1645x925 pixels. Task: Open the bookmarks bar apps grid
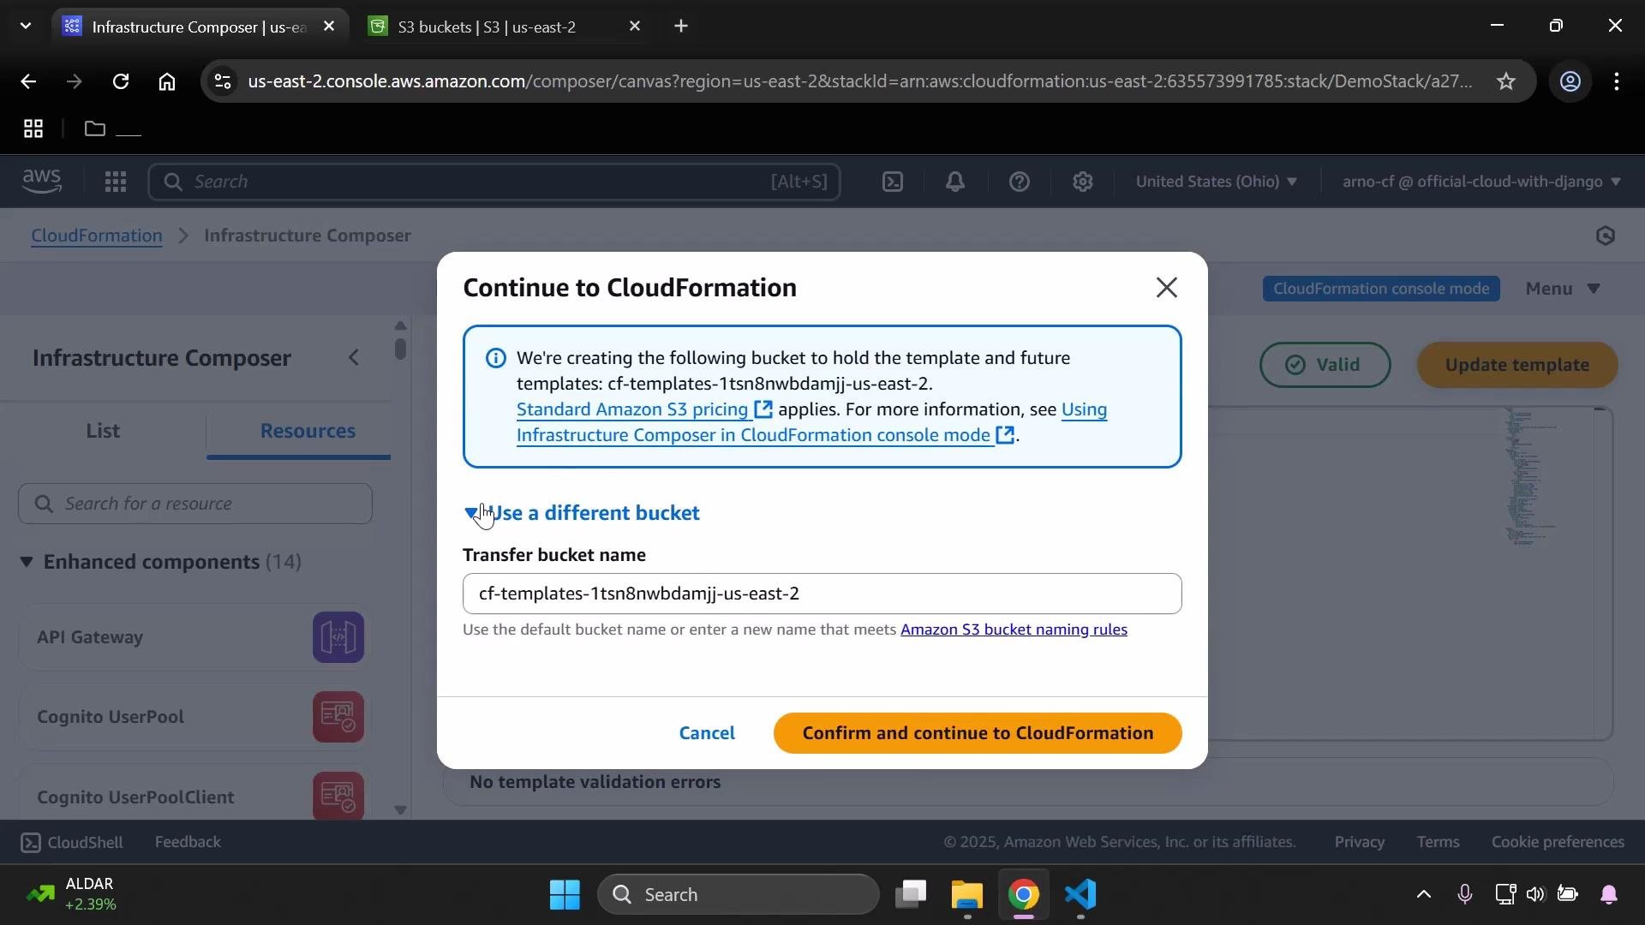pyautogui.click(x=33, y=128)
